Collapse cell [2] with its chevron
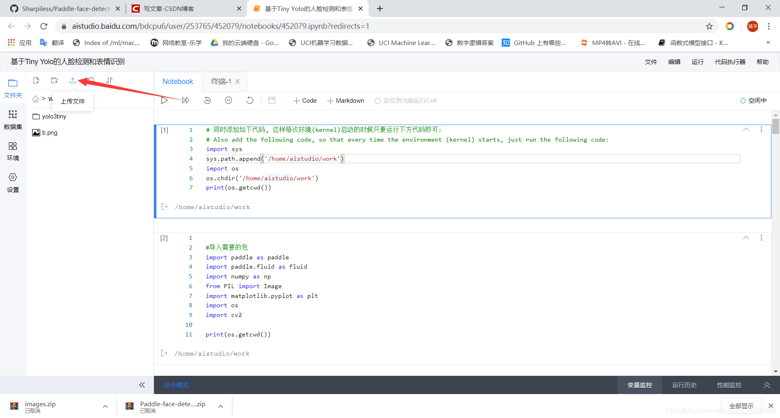The height and width of the screenshot is (418, 780). [746, 238]
